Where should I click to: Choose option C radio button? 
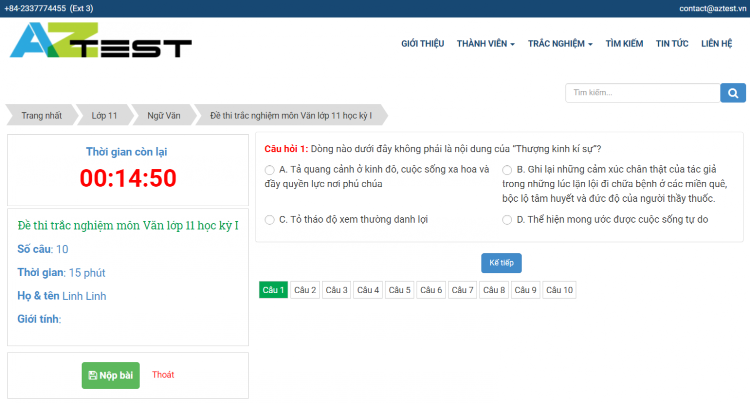pos(269,220)
